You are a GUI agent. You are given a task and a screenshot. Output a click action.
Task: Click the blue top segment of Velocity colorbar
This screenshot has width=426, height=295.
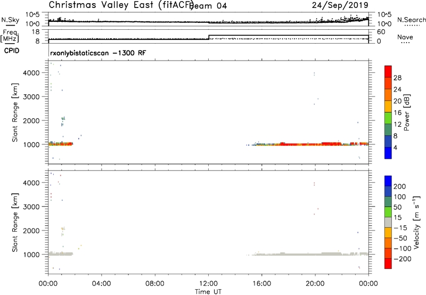(388, 181)
